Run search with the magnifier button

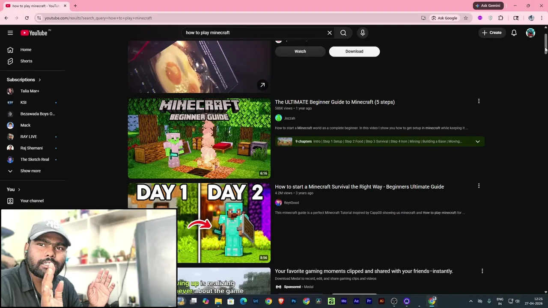[343, 33]
